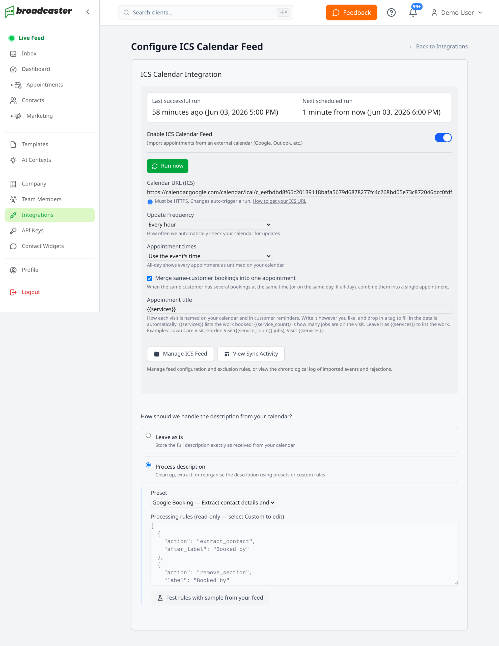This screenshot has height=646, width=499.
Task: Click Test rules with sample from your feed
Action: [x=210, y=598]
